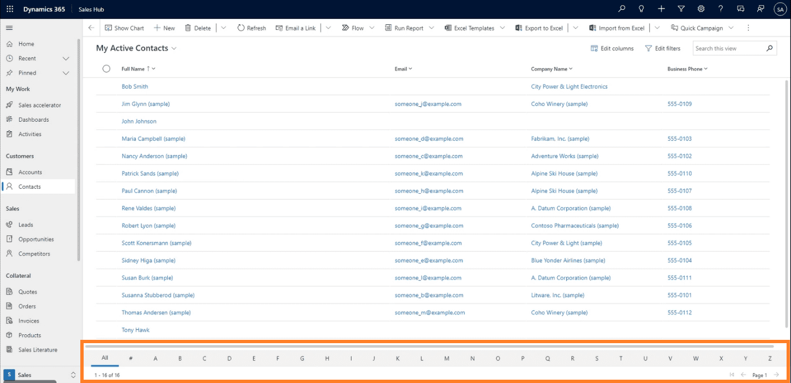
Task: Filter contacts by letter M
Action: [446, 359]
